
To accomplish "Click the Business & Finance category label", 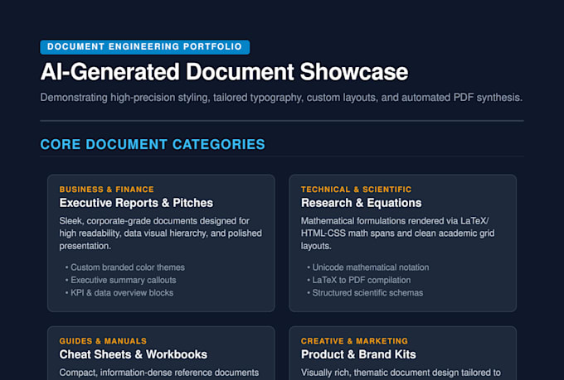I will click(106, 190).
